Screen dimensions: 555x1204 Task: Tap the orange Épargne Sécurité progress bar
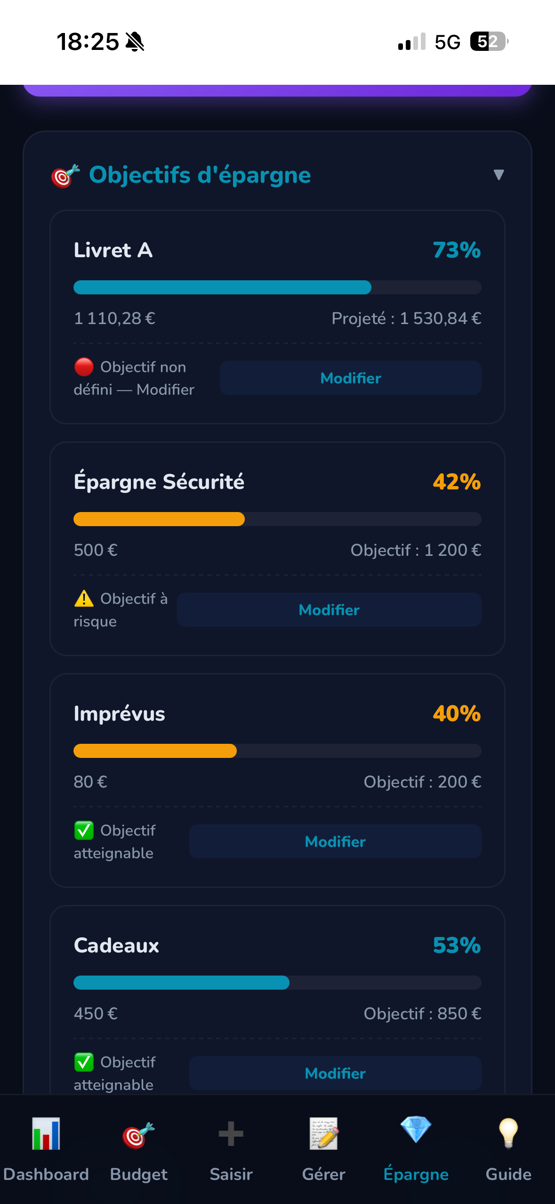pos(159,519)
